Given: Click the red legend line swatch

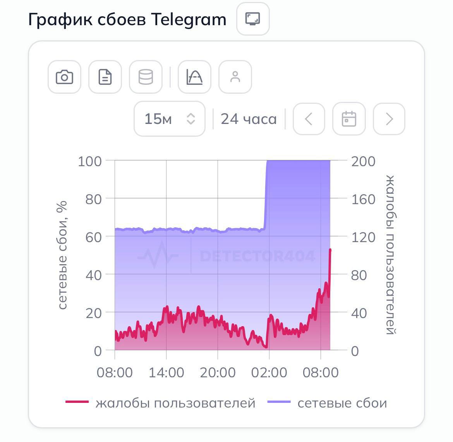Looking at the screenshot, I should [77, 402].
